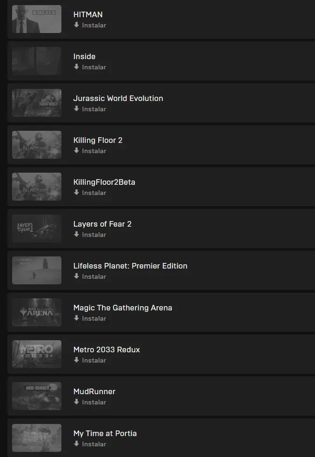Click the download arrow under Killing Floor 2

pos(76,151)
